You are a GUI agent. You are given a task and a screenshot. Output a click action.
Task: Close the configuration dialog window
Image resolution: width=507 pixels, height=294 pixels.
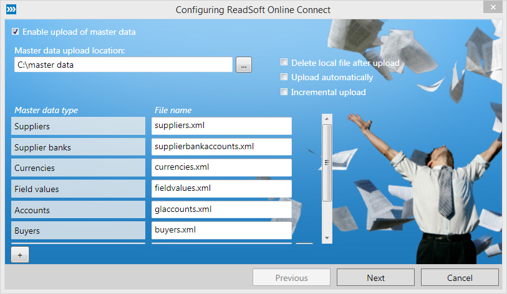[493, 7]
